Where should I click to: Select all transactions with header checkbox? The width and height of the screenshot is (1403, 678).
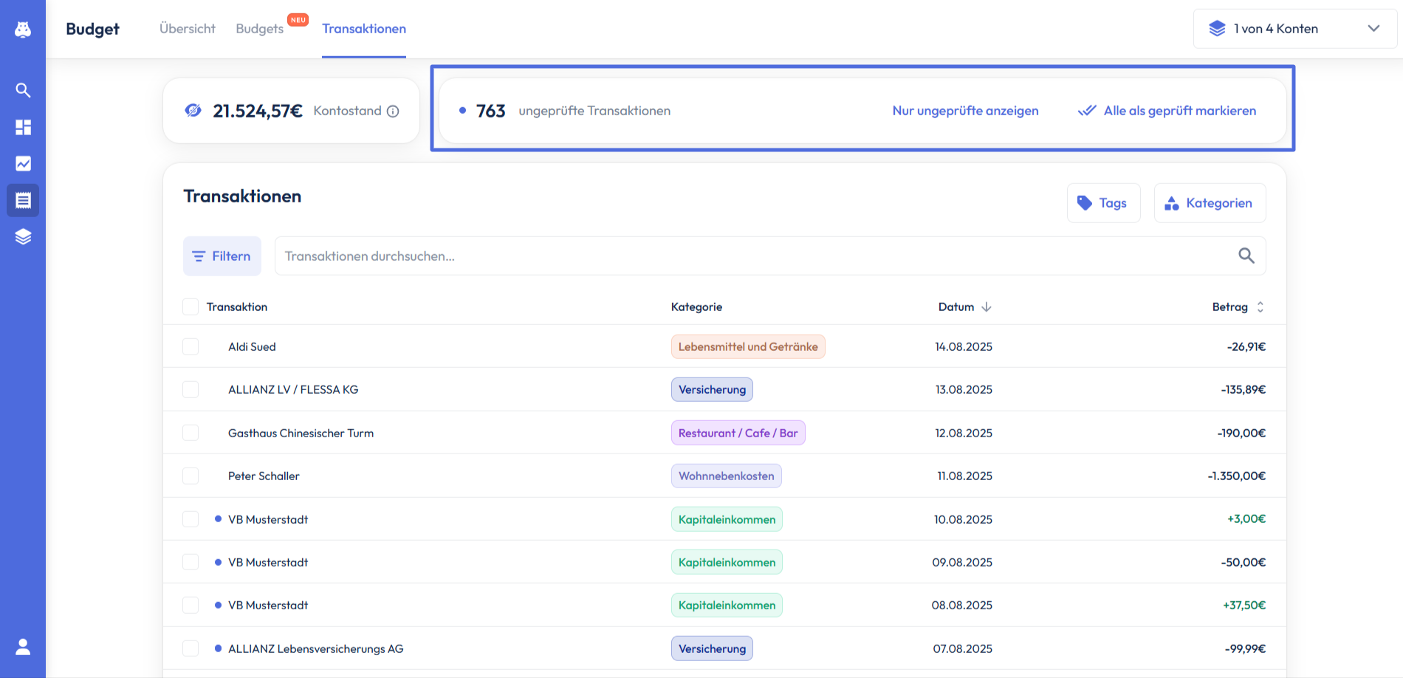pos(191,307)
